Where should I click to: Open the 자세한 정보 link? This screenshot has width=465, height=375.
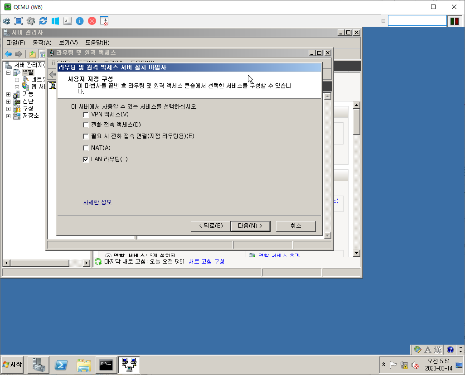(97, 202)
